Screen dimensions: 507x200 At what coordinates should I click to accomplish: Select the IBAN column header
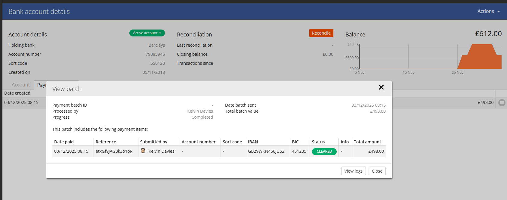pos(253,142)
